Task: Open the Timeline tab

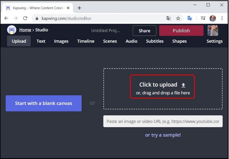Action: pyautogui.click(x=85, y=41)
